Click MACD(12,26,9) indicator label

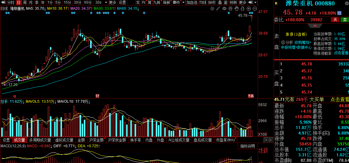[x=13, y=146]
